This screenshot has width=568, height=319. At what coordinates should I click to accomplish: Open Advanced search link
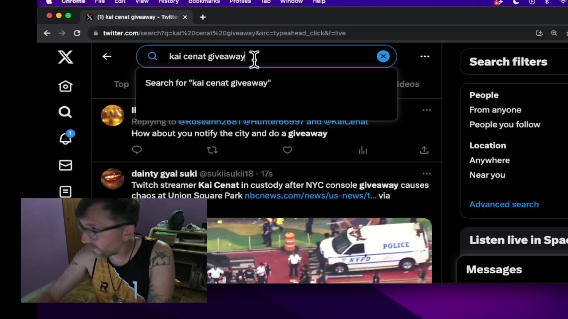coord(504,204)
